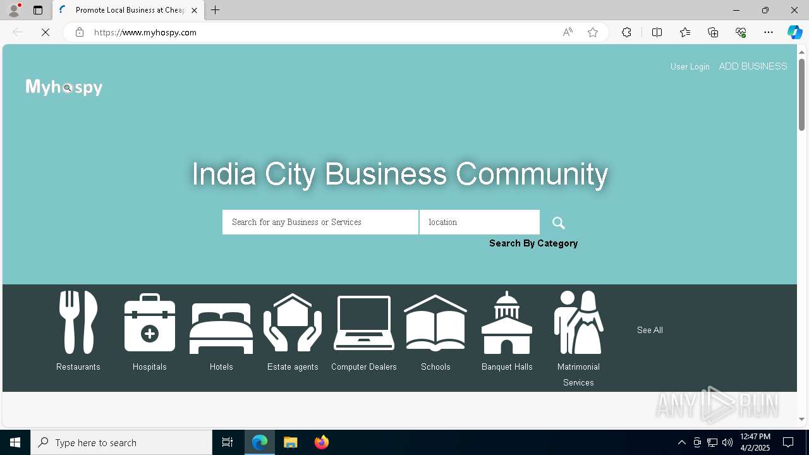This screenshot has width=809, height=455.
Task: Click the User Login link
Action: click(690, 66)
